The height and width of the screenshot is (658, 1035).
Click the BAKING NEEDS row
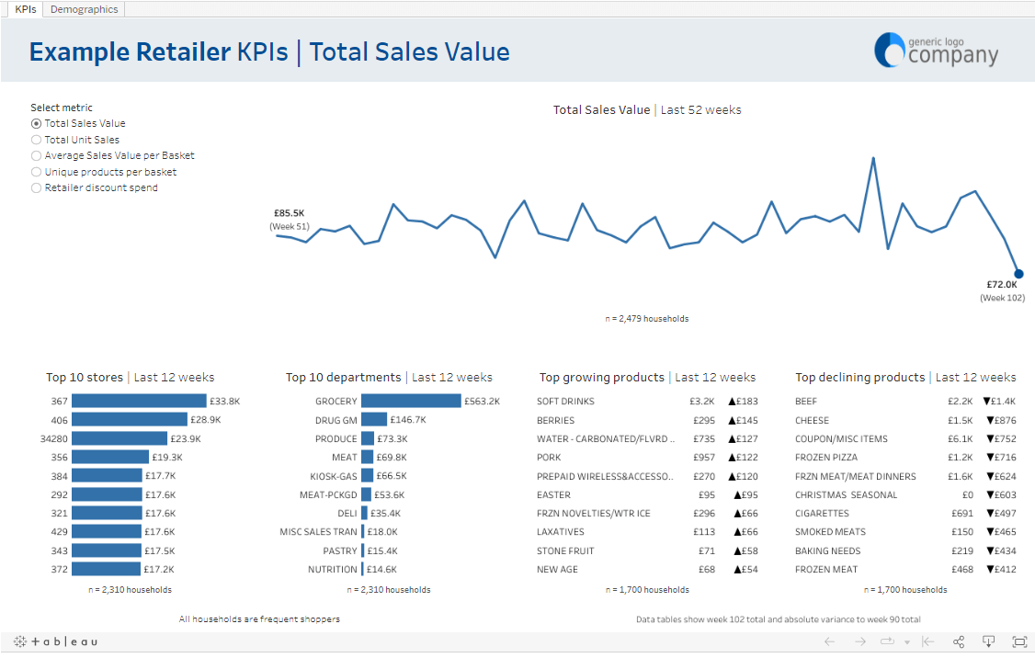coord(905,550)
